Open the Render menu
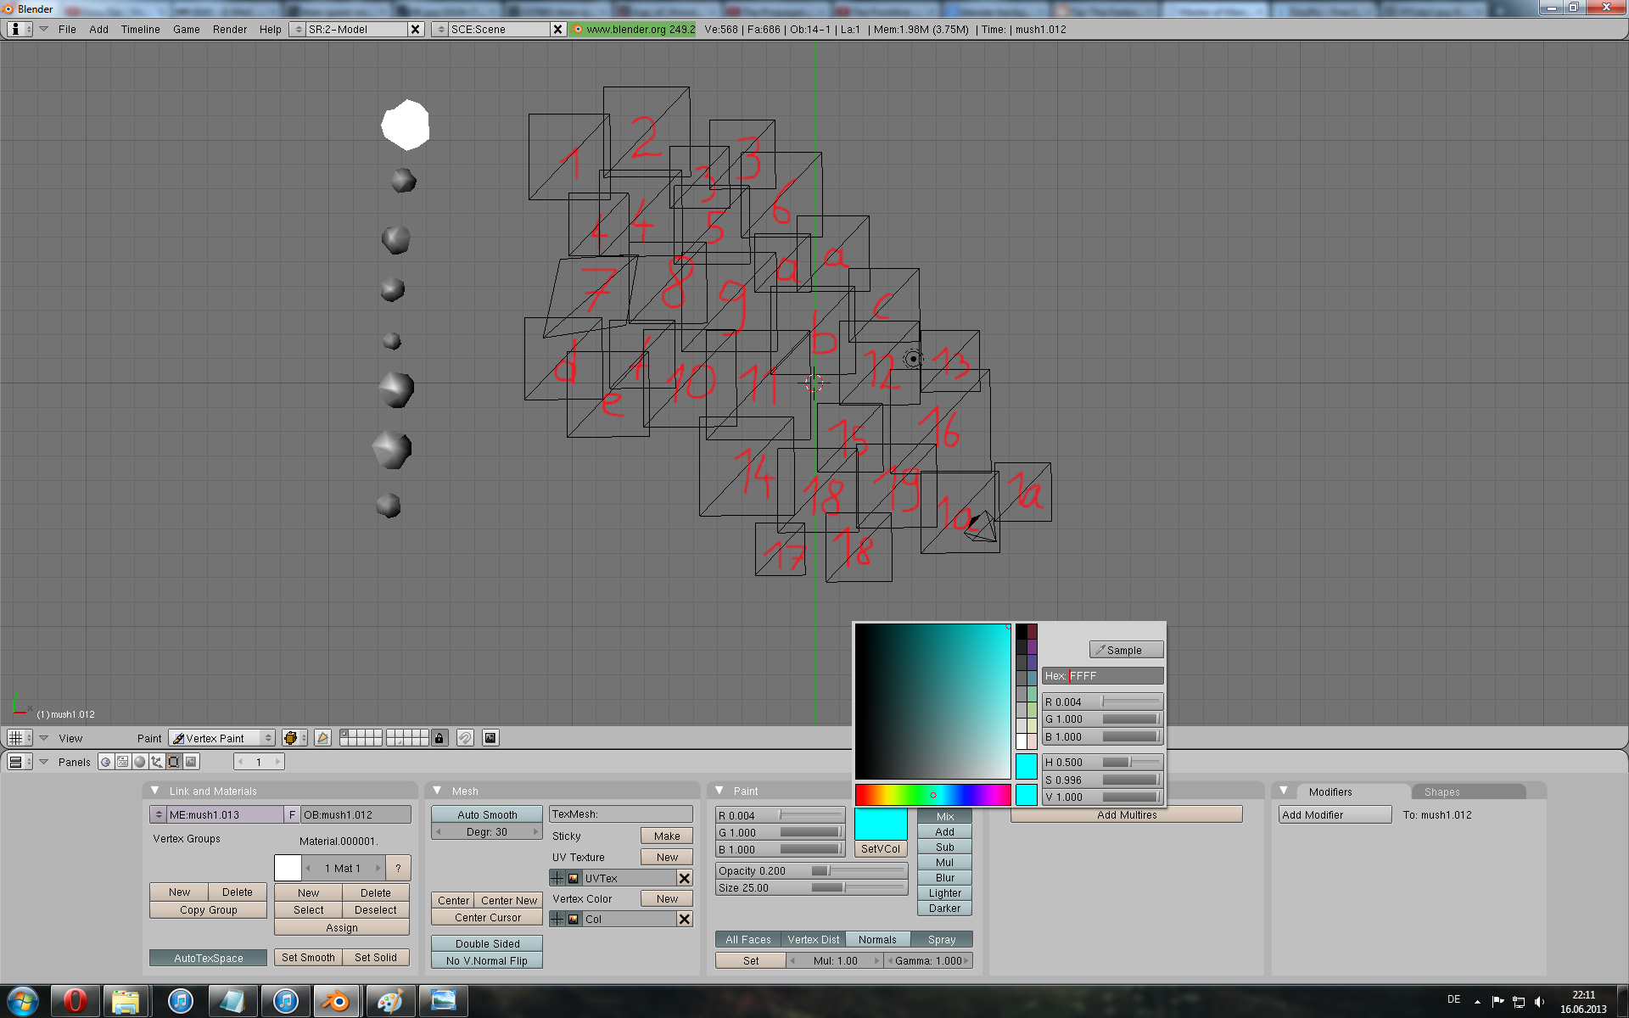This screenshot has height=1018, width=1629. pyautogui.click(x=230, y=29)
